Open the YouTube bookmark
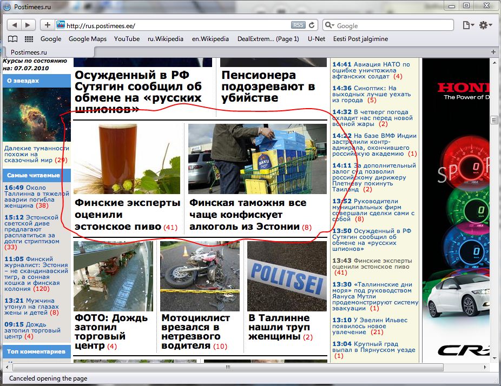 tap(127, 39)
